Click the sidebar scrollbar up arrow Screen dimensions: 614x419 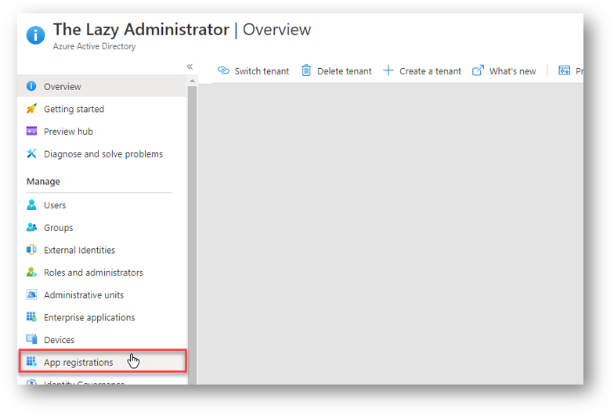coord(192,81)
